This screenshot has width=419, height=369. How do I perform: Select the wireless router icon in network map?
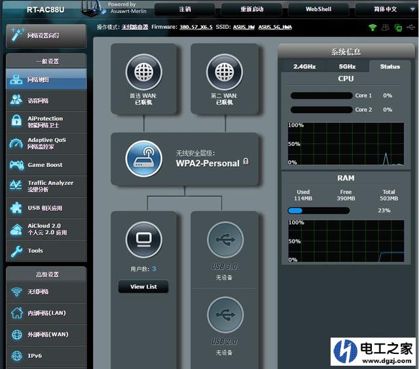pyautogui.click(x=143, y=159)
